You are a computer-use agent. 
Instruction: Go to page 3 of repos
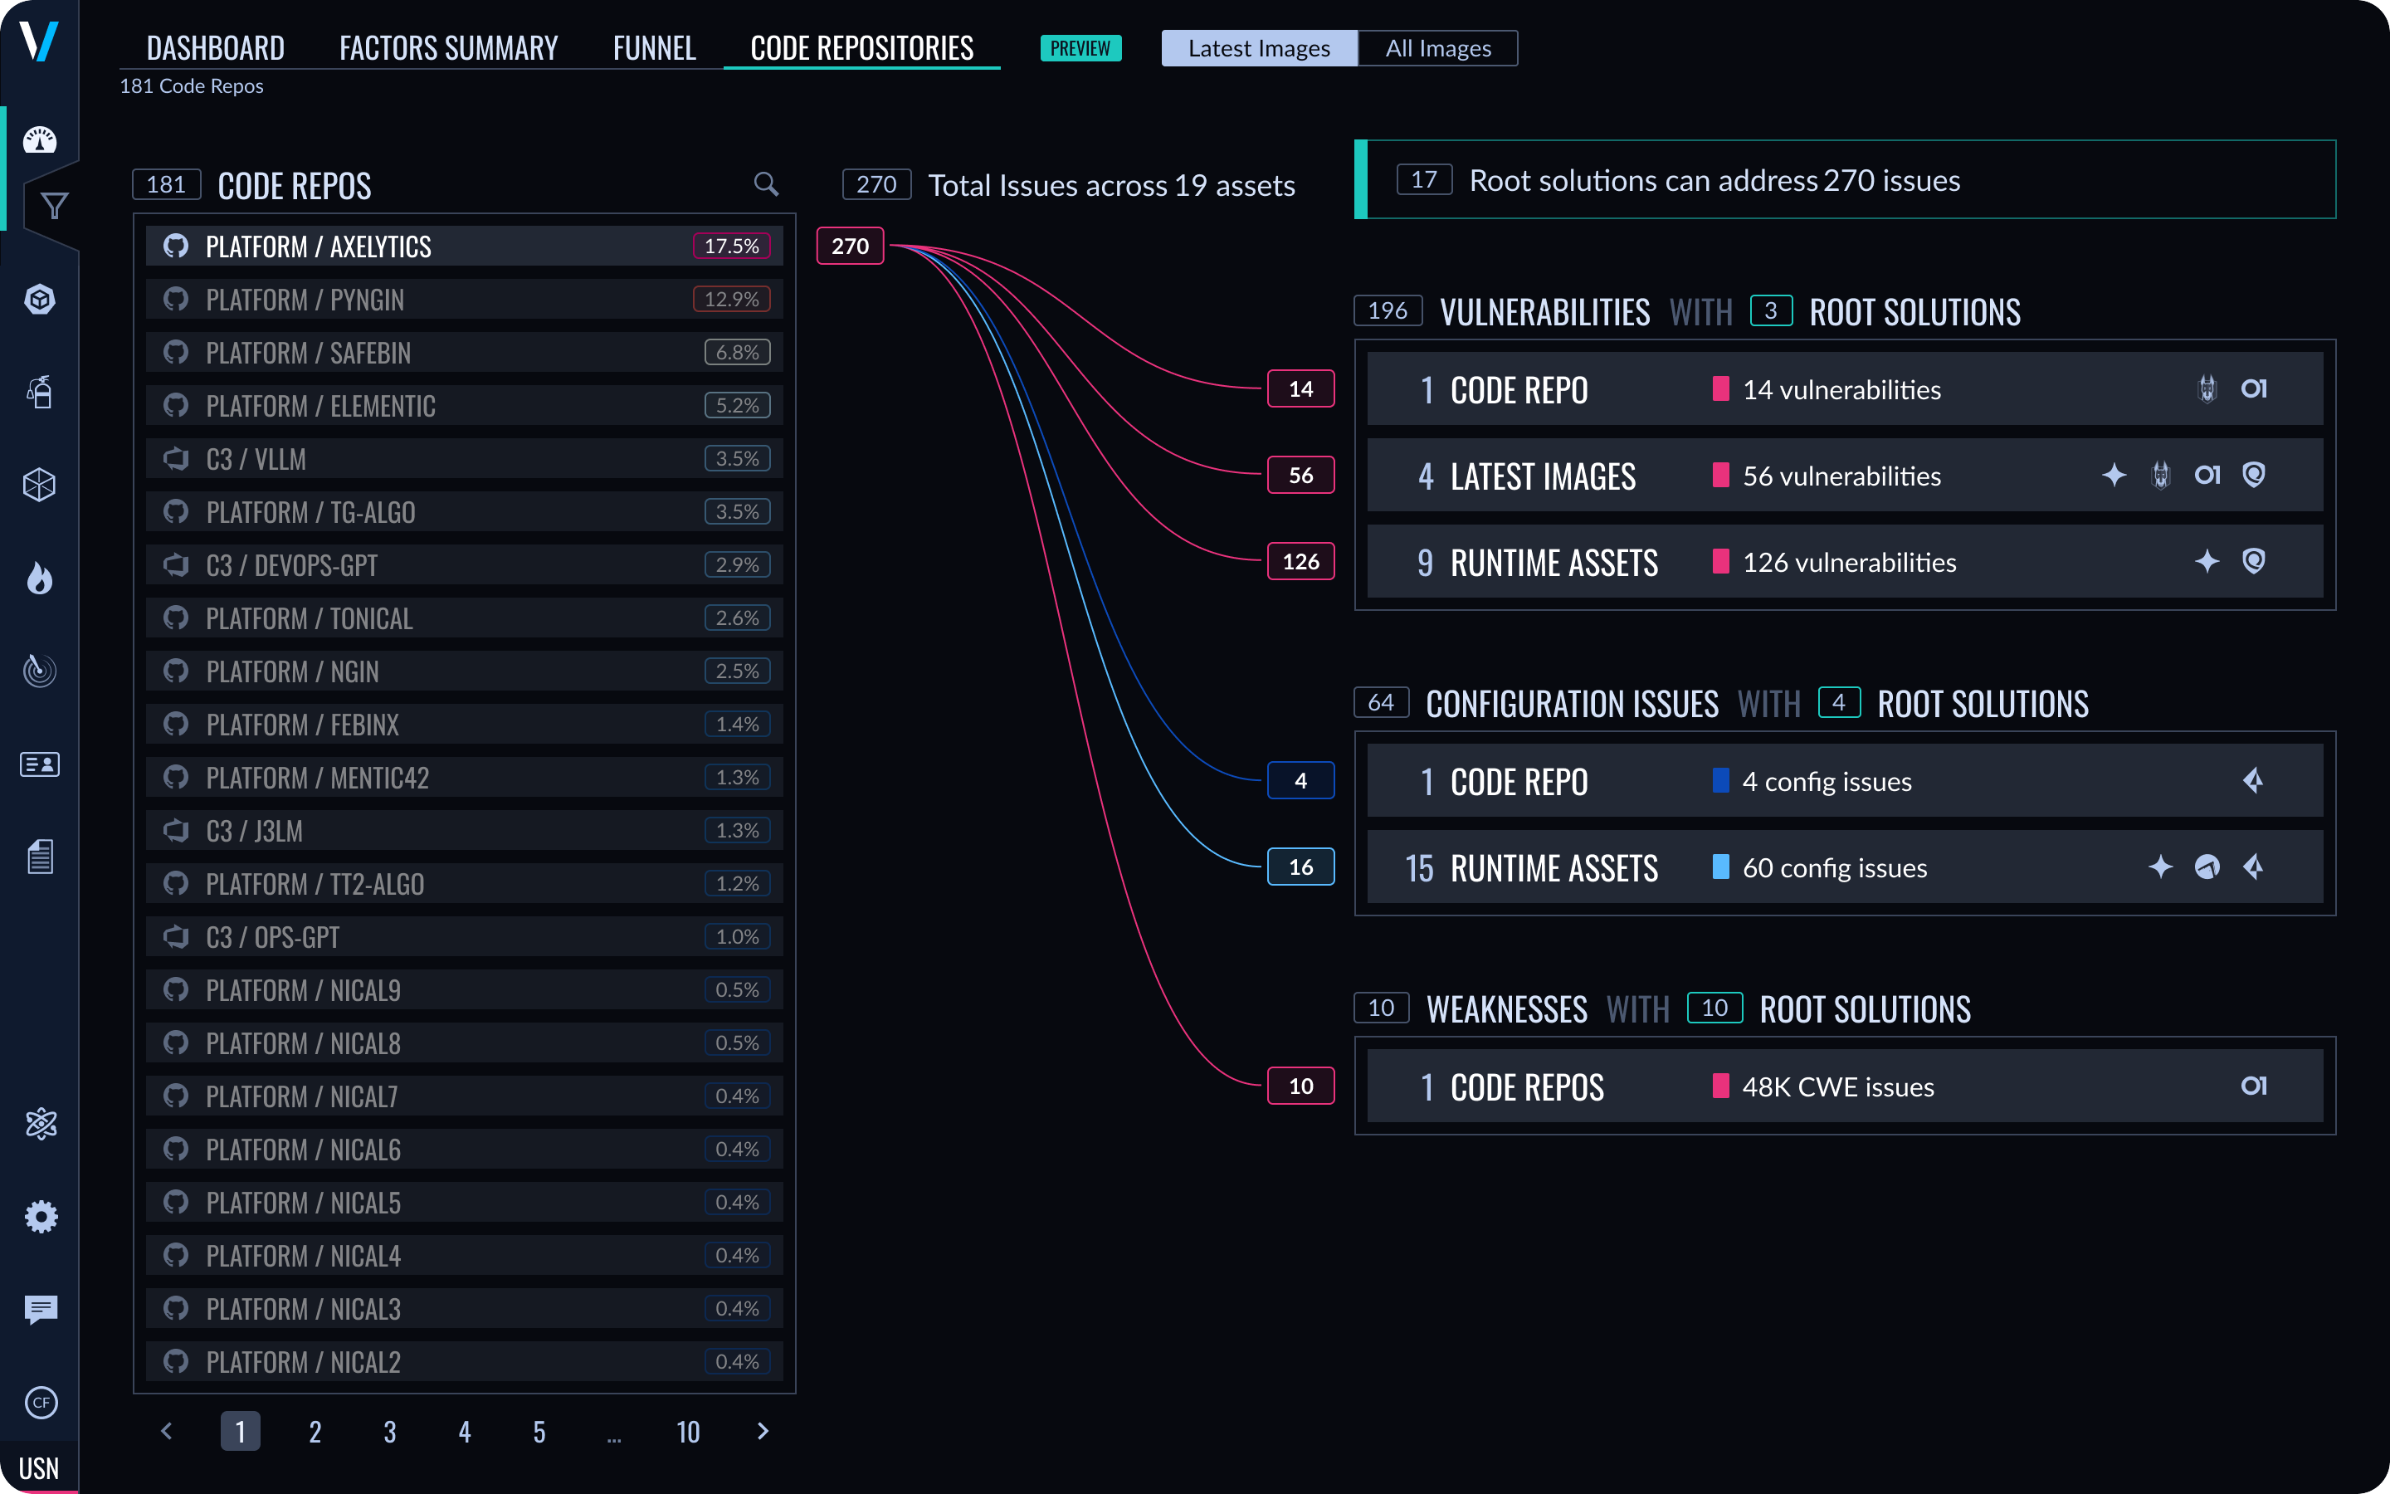click(x=390, y=1431)
